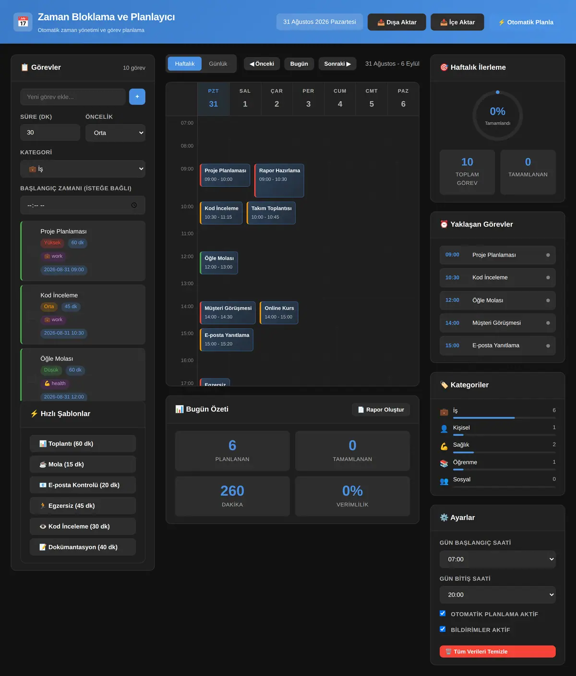
Task: Click the alarm clock icon beside Yaklaşan Görevler
Action: (x=444, y=224)
